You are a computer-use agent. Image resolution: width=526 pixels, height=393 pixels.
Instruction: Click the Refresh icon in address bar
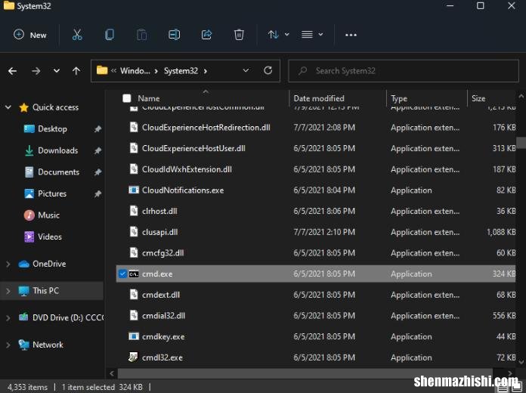268,70
